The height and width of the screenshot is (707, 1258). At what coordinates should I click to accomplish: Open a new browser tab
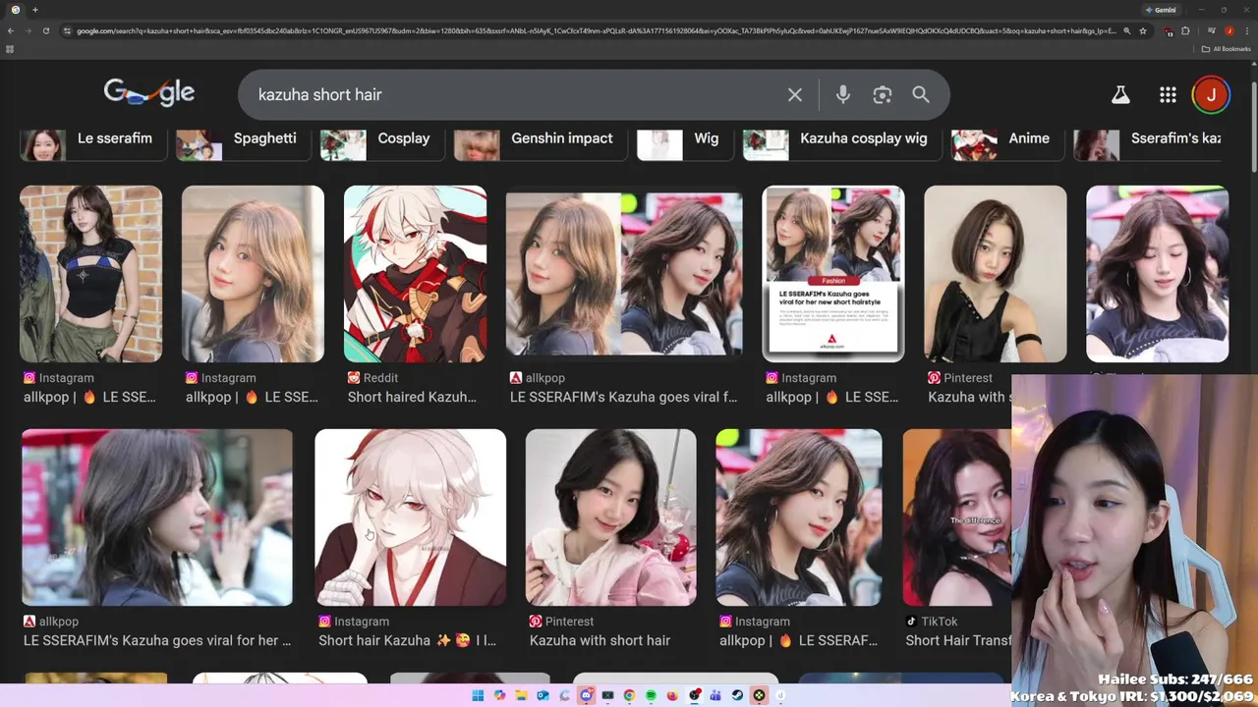click(x=34, y=10)
